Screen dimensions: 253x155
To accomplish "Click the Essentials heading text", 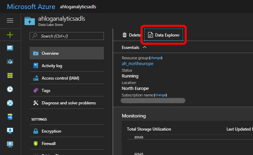I will pyautogui.click(x=130, y=48).
